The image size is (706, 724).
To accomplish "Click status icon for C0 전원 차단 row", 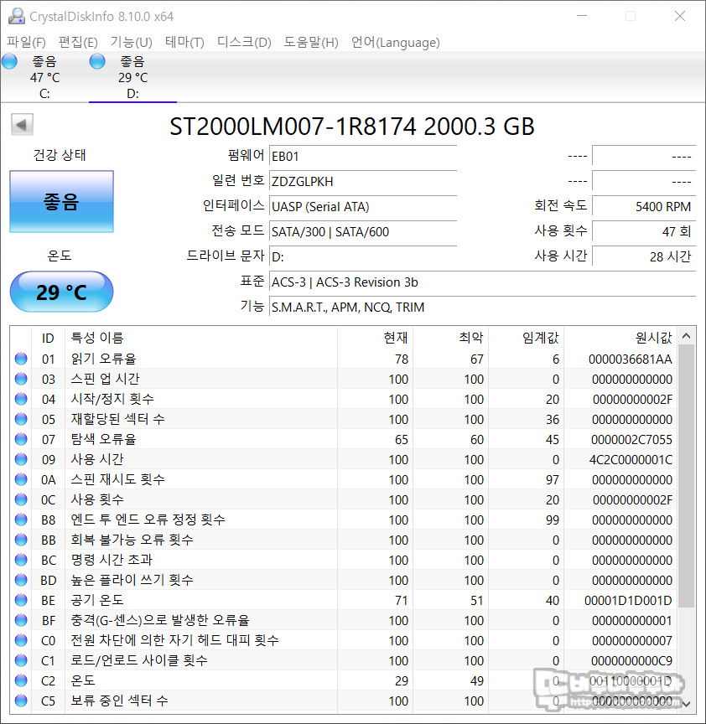I will point(21,640).
